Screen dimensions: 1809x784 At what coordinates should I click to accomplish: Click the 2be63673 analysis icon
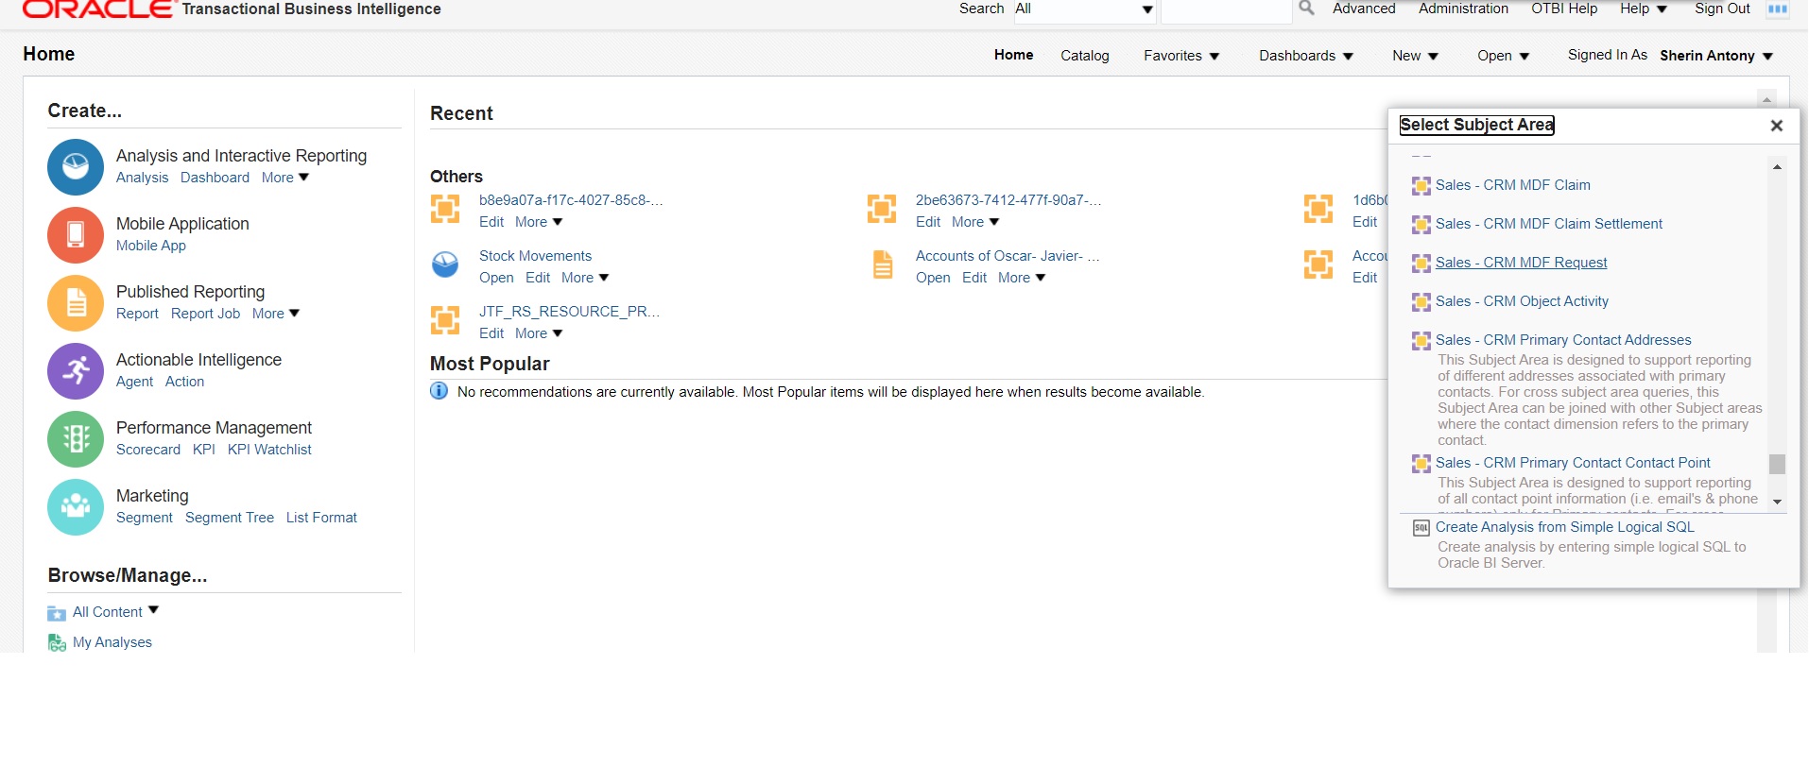882,209
